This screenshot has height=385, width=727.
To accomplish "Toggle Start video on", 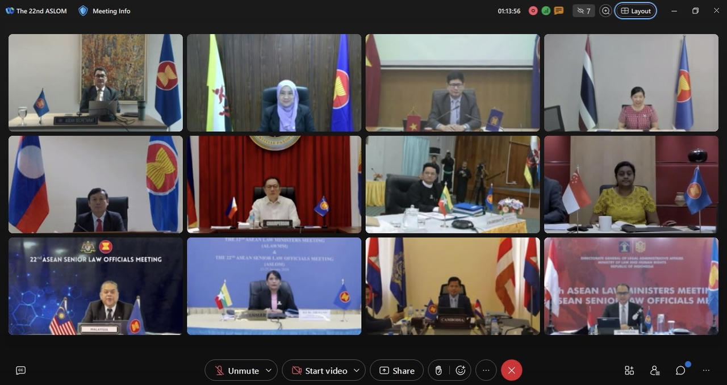I will 319,370.
